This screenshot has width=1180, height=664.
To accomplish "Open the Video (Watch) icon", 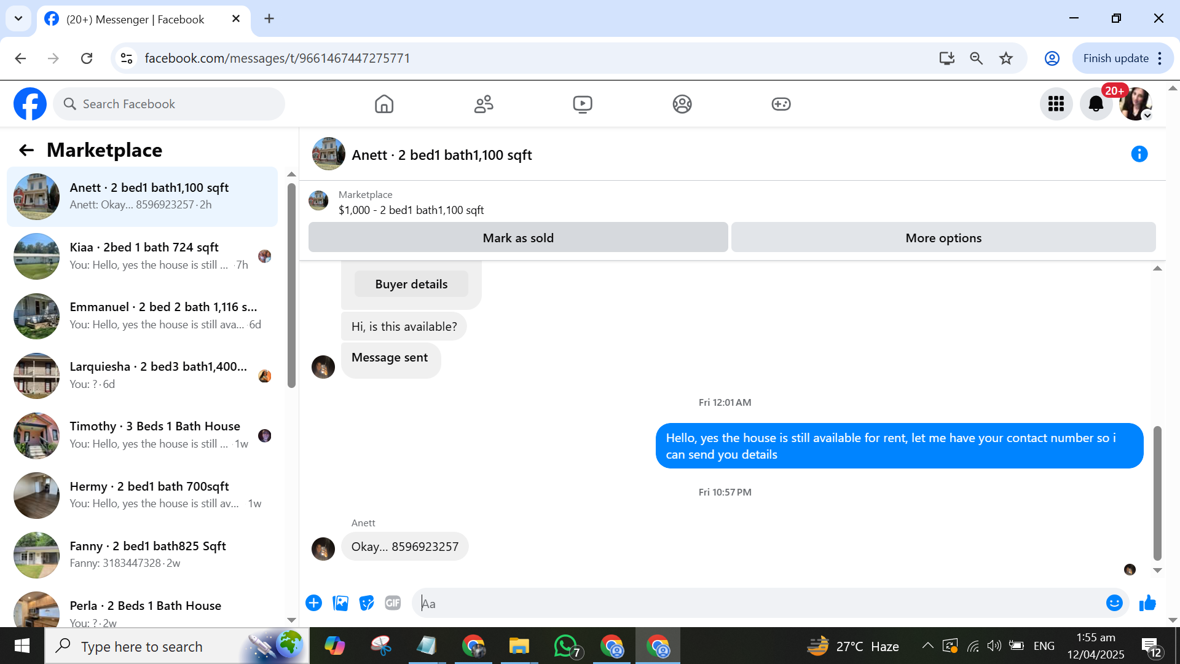I will pos(583,104).
